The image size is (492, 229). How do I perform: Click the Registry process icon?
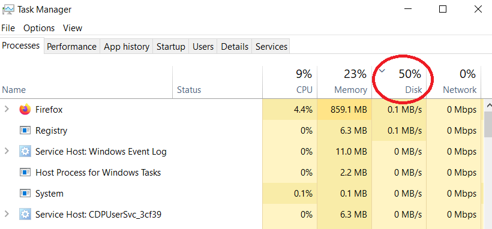[x=25, y=131]
